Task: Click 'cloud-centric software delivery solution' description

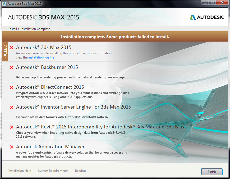Action: tap(72, 154)
